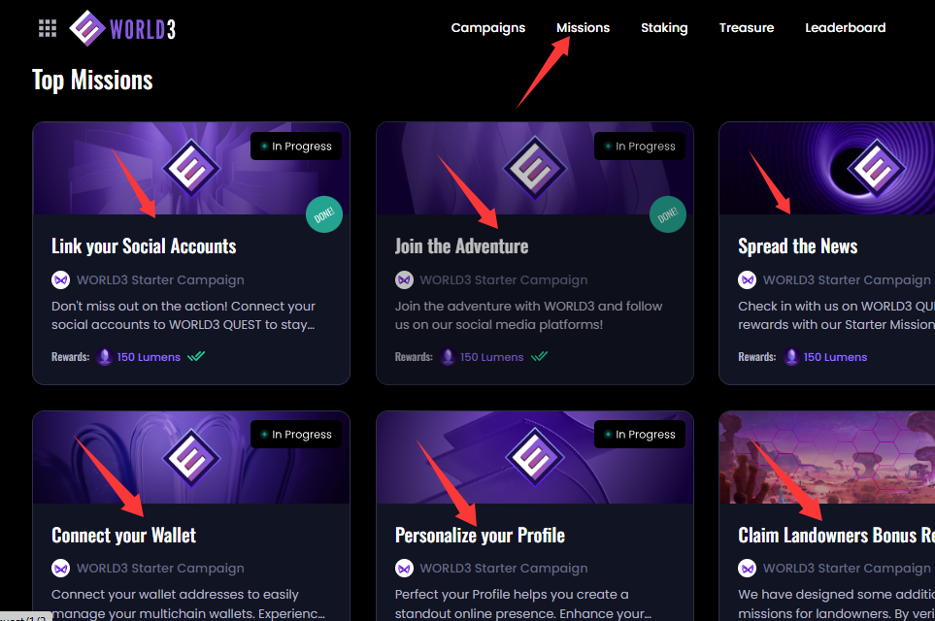This screenshot has width=935, height=621.
Task: Open the apps grid icon
Action: pyautogui.click(x=48, y=28)
